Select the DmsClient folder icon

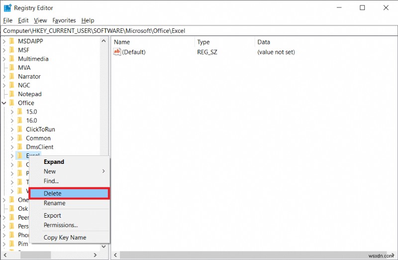tap(20, 147)
